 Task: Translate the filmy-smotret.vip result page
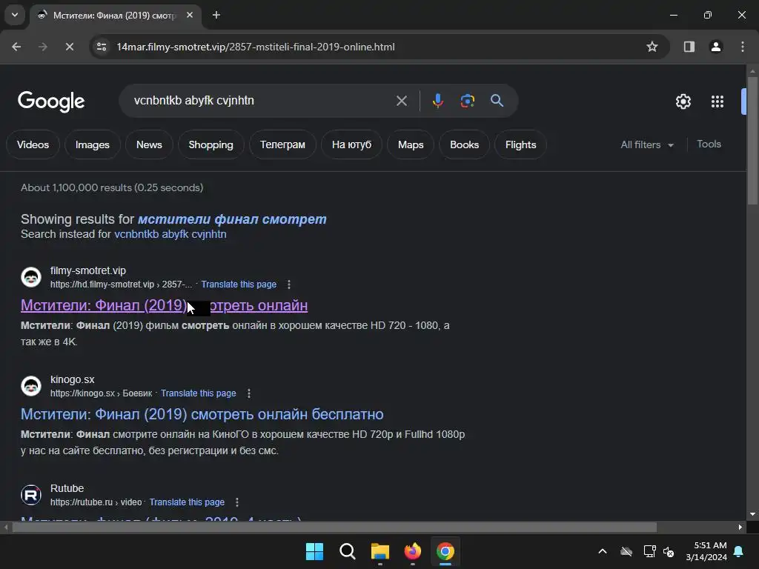coord(239,284)
